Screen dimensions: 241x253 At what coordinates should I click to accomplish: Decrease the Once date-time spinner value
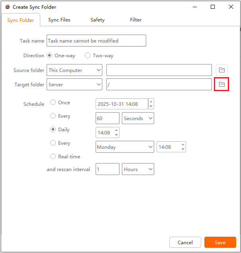151,107
